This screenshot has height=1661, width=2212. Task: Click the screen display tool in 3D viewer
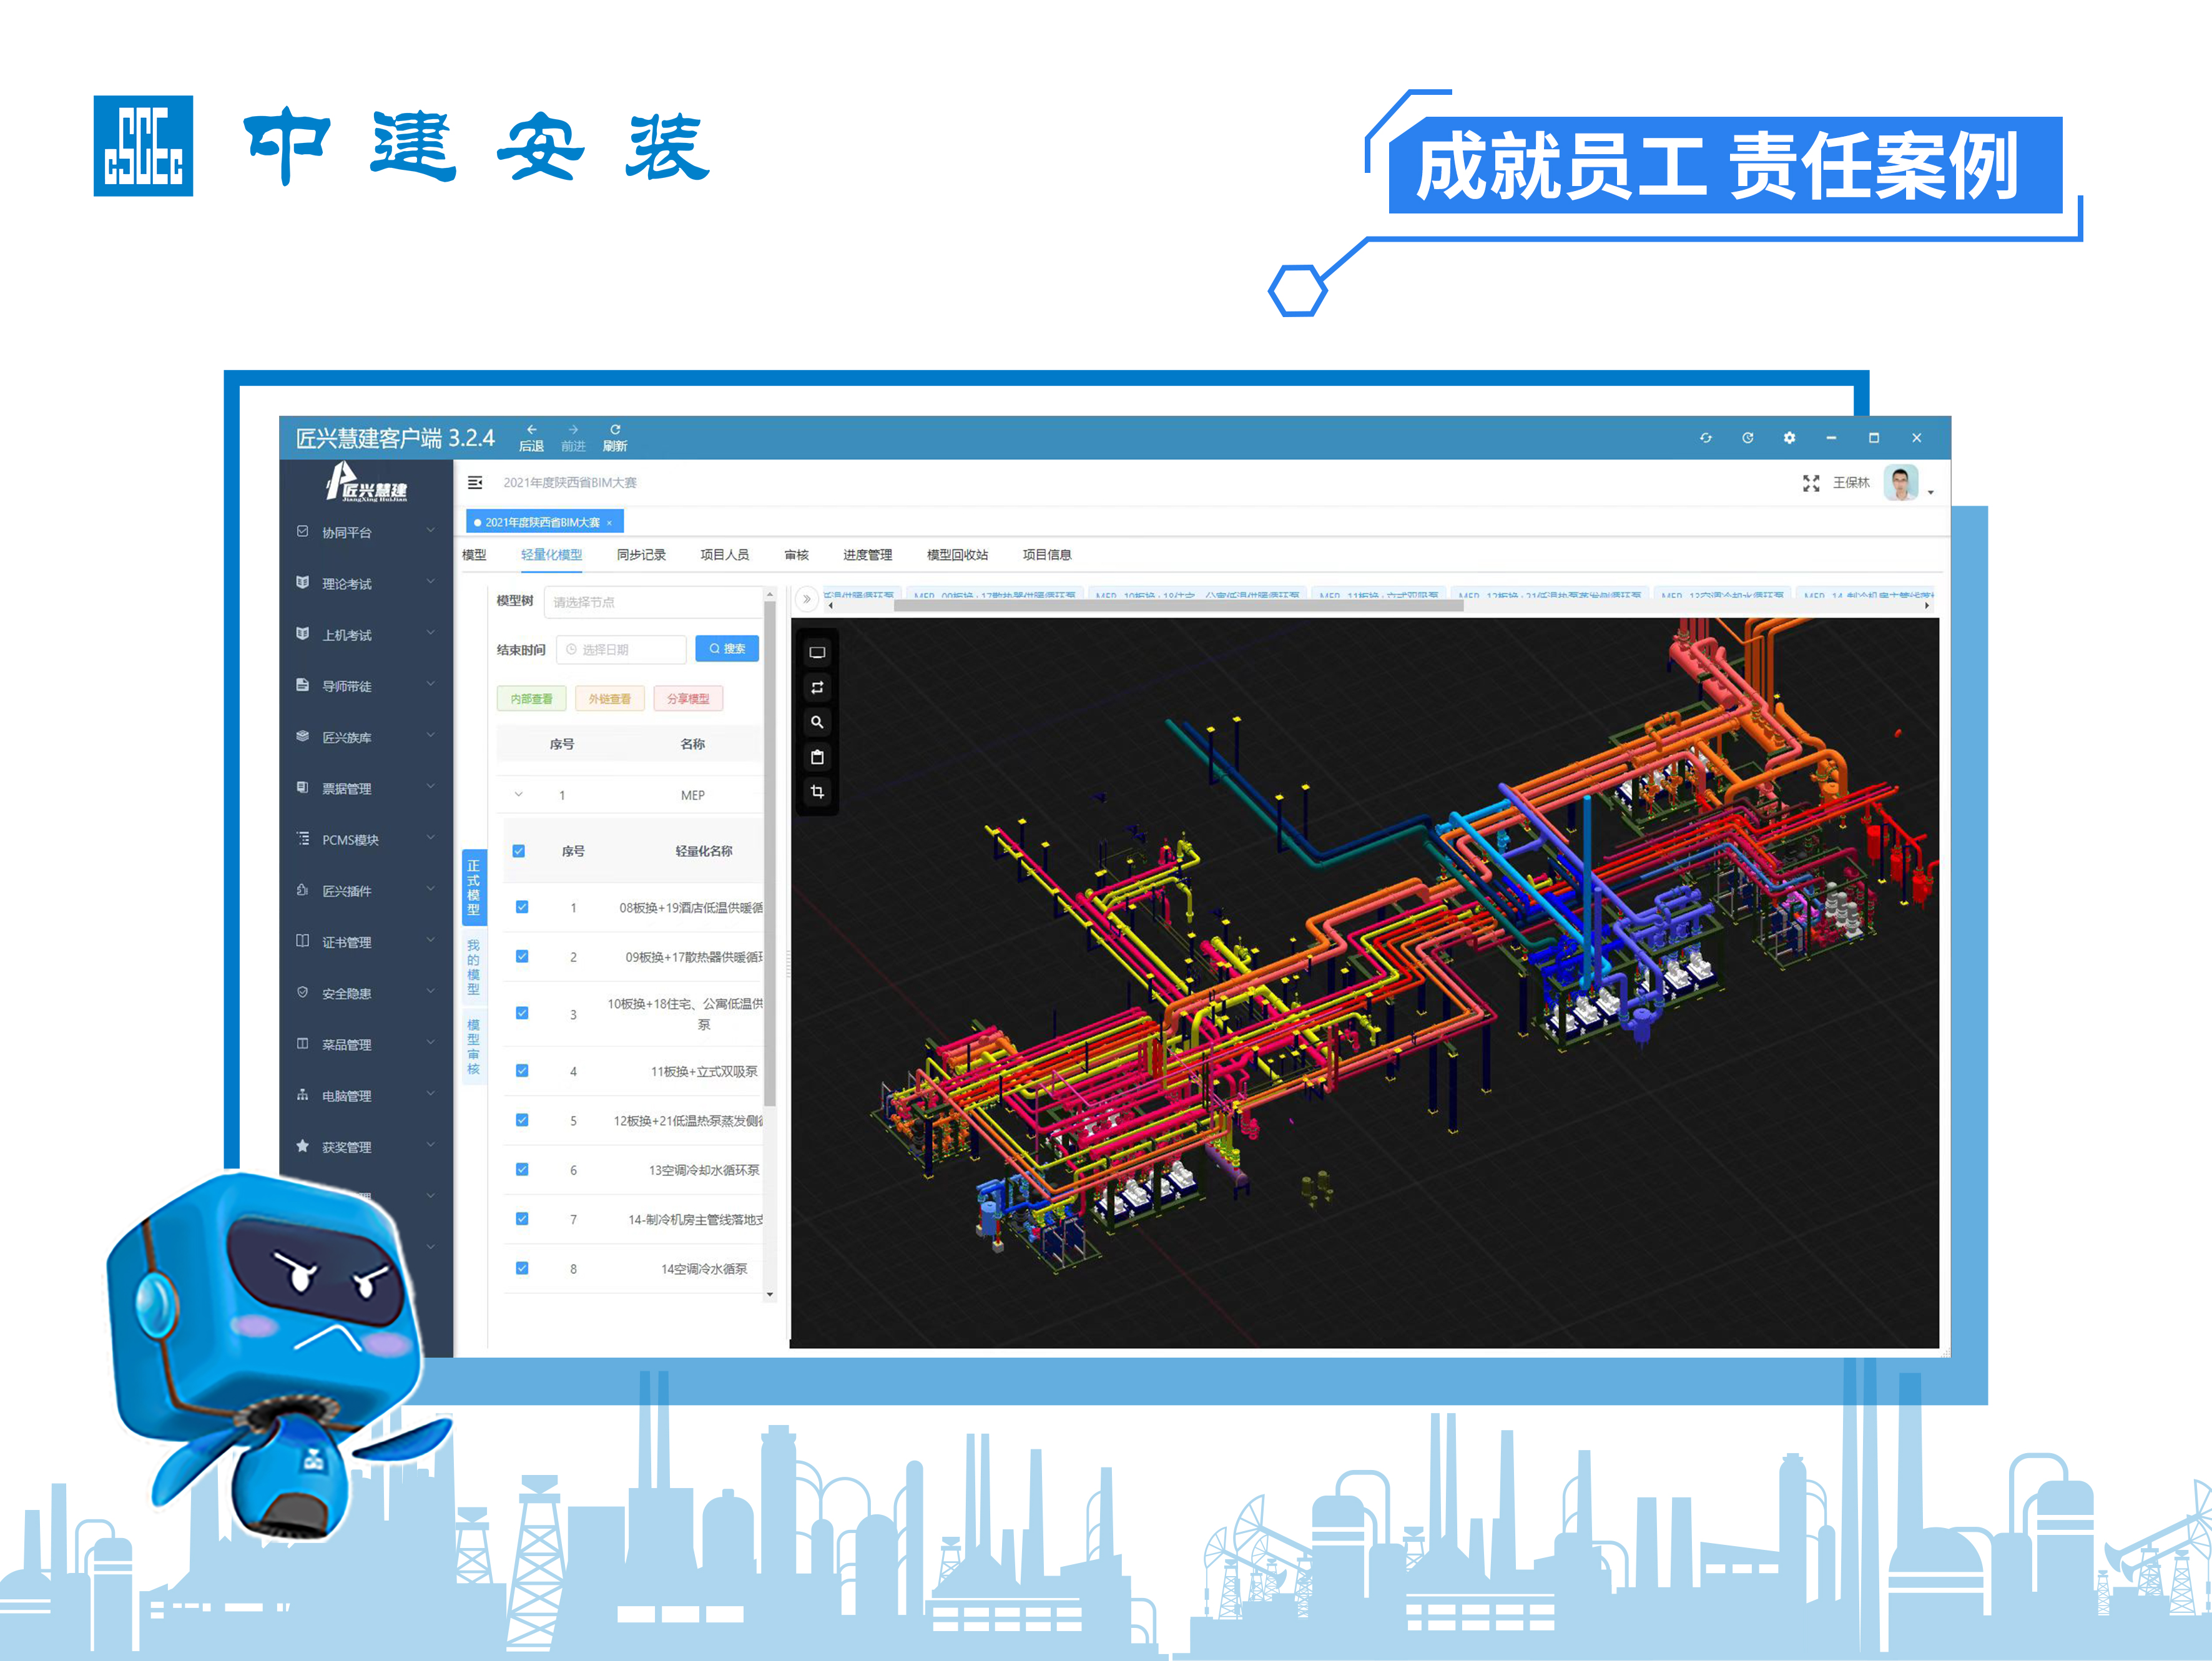coord(817,653)
